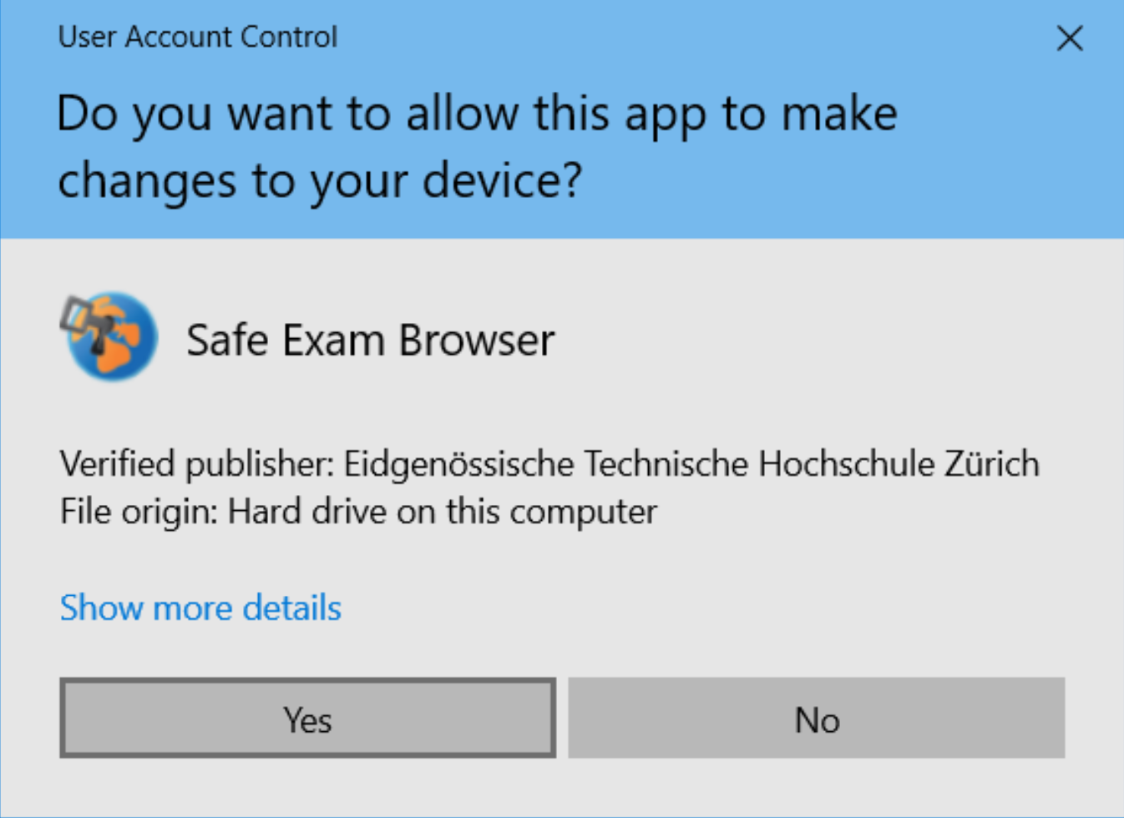
Task: Click the 'Hard drive on this computer' text
Action: pos(443,512)
